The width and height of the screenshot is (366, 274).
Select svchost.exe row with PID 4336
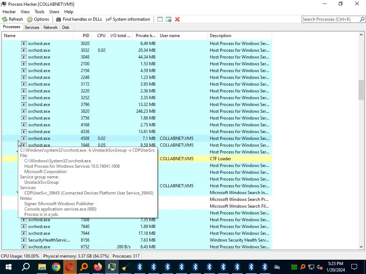(x=137, y=131)
